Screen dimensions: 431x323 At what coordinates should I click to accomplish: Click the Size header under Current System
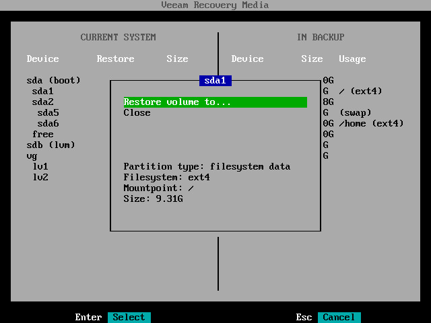click(177, 59)
